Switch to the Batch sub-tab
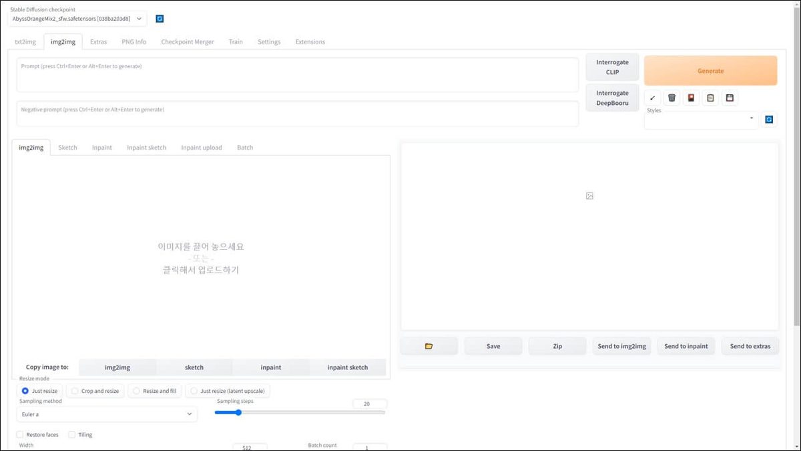 coord(245,148)
